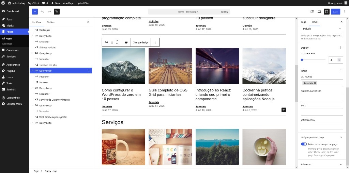349x173 pixels.
Task: Expand Query Loop under Destaques
Action: click(x=32, y=36)
